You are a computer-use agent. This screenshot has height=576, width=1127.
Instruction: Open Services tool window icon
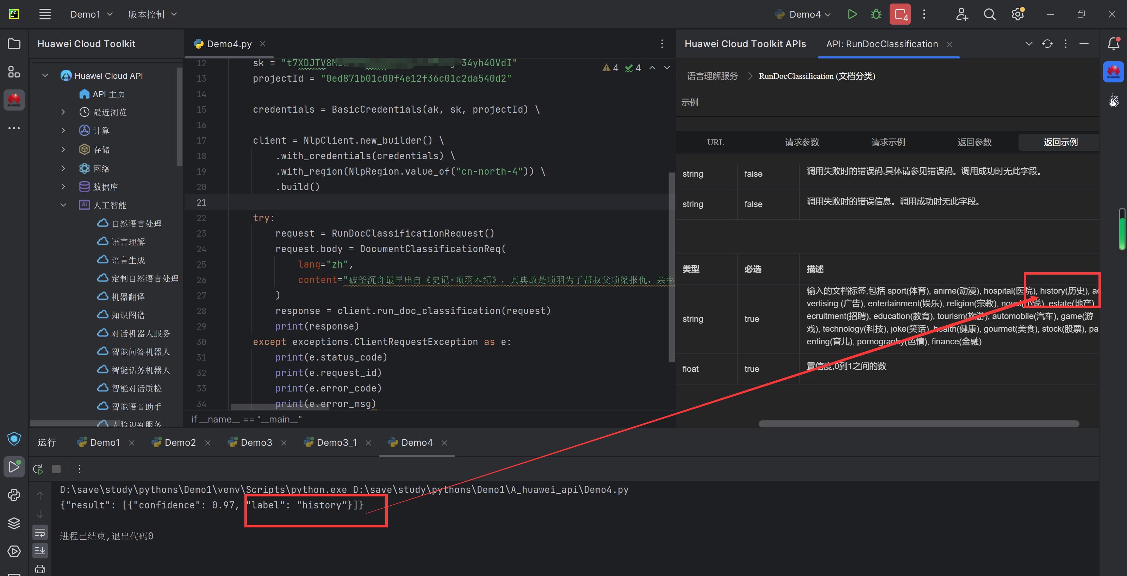tap(14, 551)
